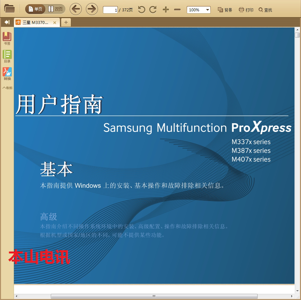Rotate page clockwise

click(153, 10)
